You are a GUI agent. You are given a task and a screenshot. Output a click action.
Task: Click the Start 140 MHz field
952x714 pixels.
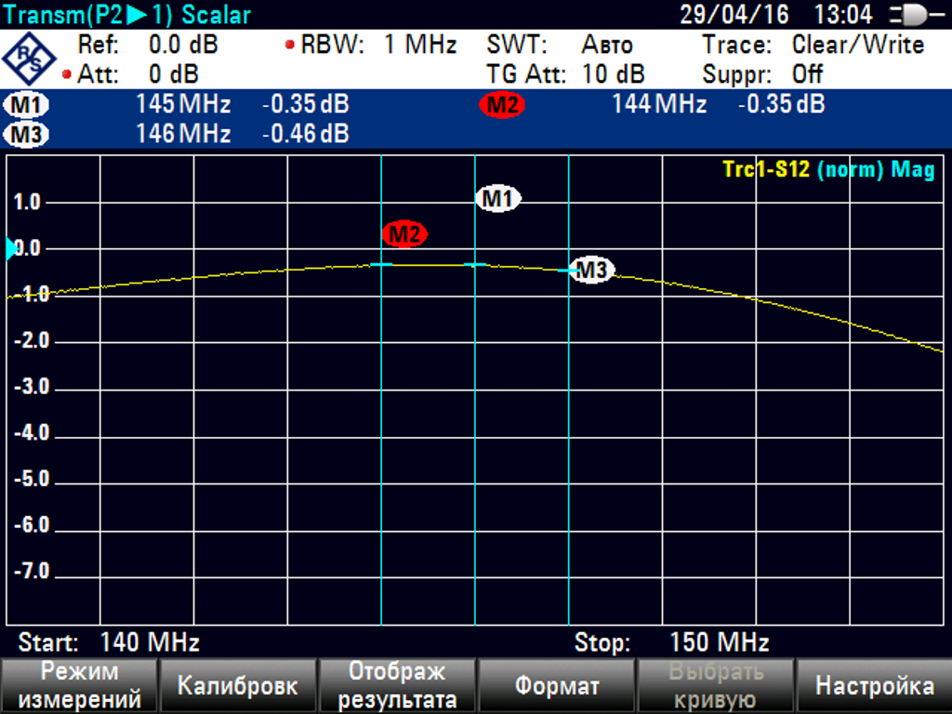click(x=110, y=641)
